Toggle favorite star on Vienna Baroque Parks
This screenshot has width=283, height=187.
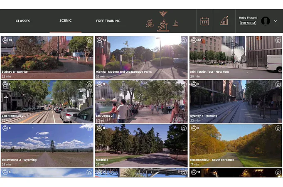pyautogui.click(x=184, y=40)
